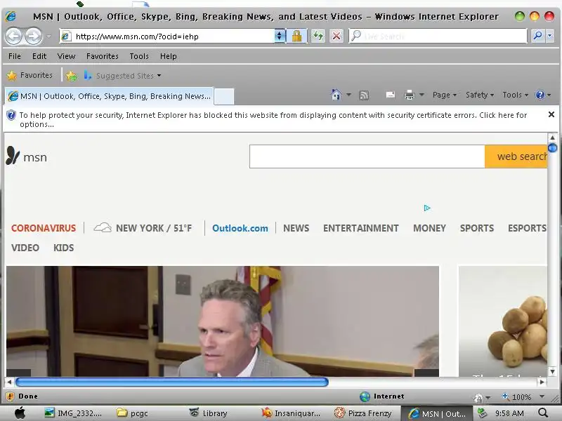Open the ENTERTAINMENT section link
Image resolution: width=562 pixels, height=421 pixels.
point(360,228)
